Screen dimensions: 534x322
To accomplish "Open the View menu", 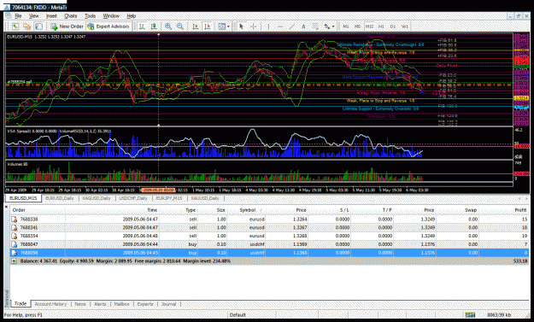I will click(33, 15).
